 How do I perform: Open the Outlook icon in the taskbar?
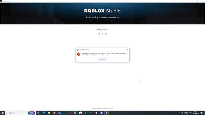point(60,113)
